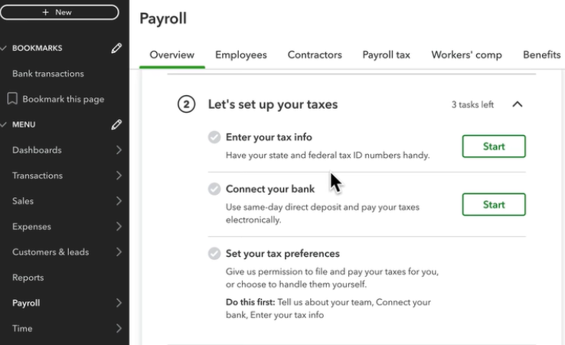Expand the Transactions submenu arrow
The image size is (565, 345).
(119, 176)
